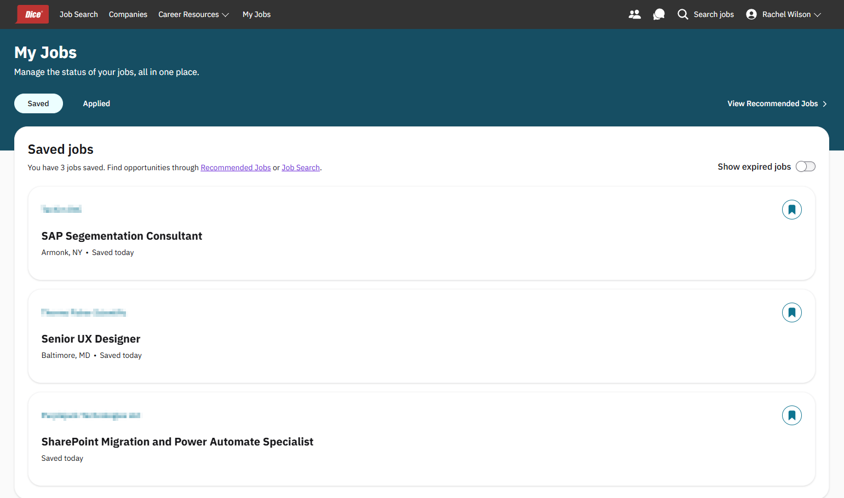Click View Recommended Jobs arrow
The width and height of the screenshot is (844, 498).
(824, 104)
